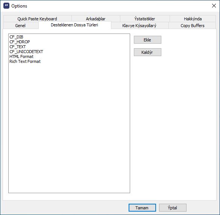Click the Ditto app icon in title bar
This screenshot has height=215, width=220.
[x=6, y=6]
